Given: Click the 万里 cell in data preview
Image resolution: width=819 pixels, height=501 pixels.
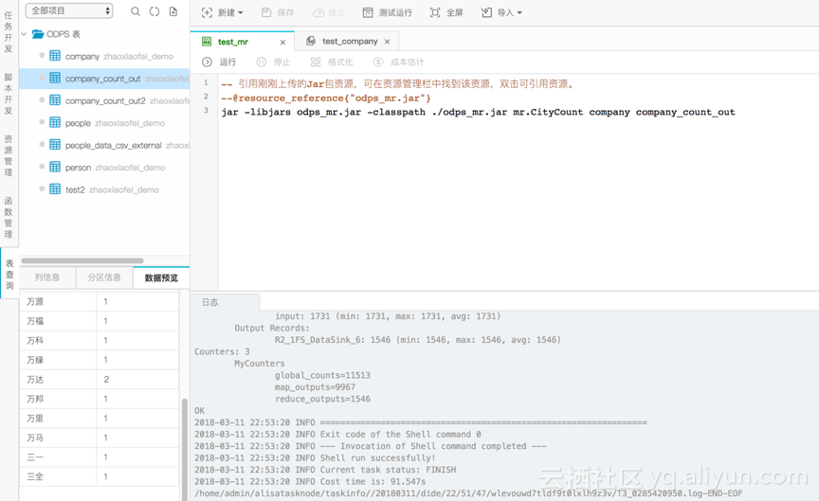Looking at the screenshot, I should [x=58, y=418].
